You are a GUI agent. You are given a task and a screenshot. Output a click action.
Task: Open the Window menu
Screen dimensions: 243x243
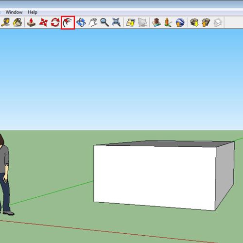[x=14, y=12]
